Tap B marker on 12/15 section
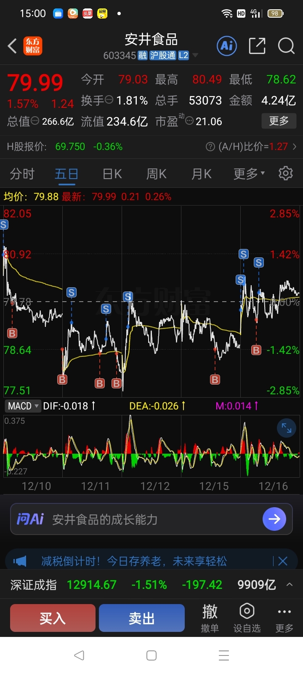 [x=215, y=380]
